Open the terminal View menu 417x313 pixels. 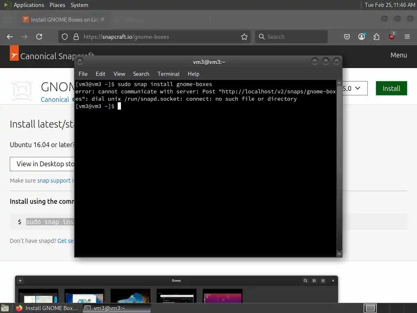point(119,74)
